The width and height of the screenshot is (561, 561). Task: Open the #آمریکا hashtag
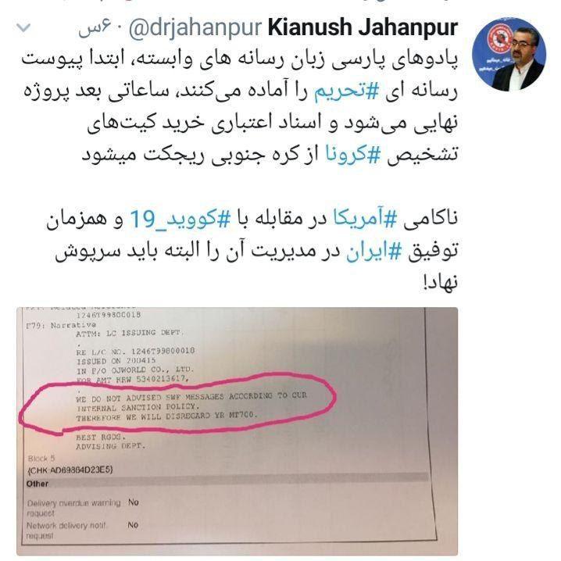pos(365,218)
